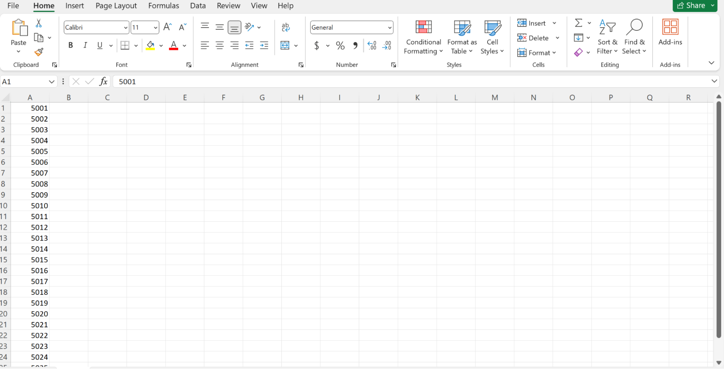Viewport: 724px width, 369px height.
Task: Switch to the View tab
Action: tap(259, 6)
